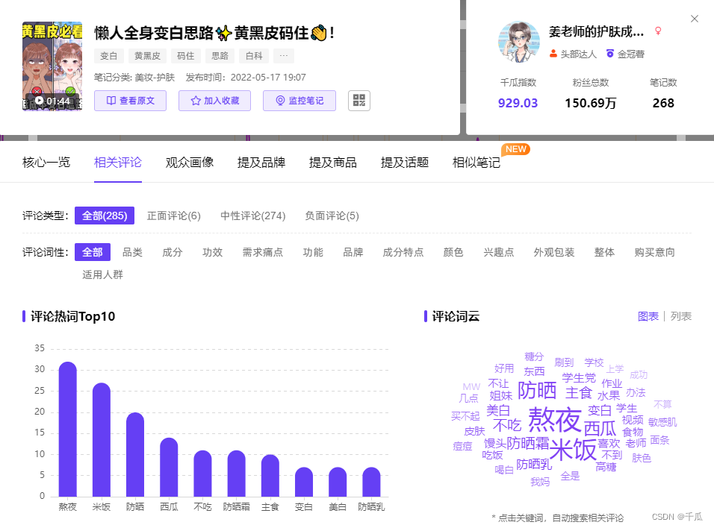Click the 查看原文 button
Viewport: 714px width, 528px height.
tap(130, 101)
